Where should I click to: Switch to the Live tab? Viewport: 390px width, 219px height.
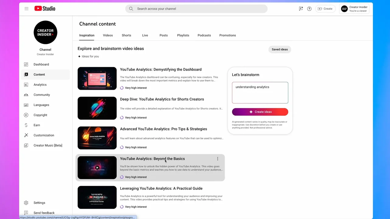[x=145, y=35]
